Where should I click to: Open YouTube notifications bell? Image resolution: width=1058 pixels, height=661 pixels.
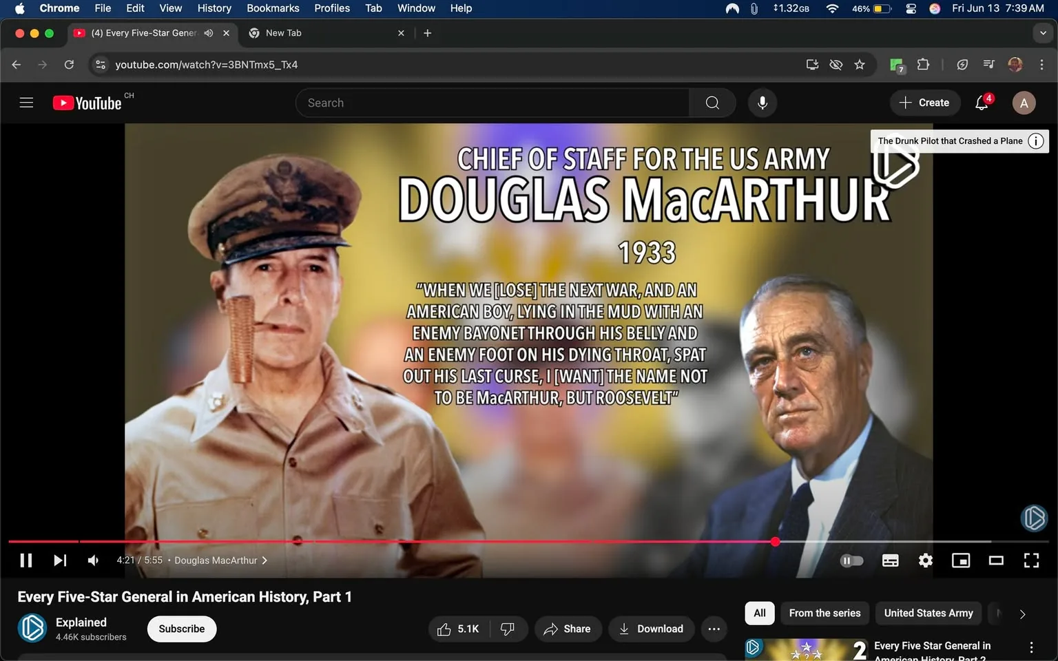[980, 102]
